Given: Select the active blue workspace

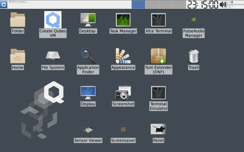Looking at the screenshot, I should 138,5.
